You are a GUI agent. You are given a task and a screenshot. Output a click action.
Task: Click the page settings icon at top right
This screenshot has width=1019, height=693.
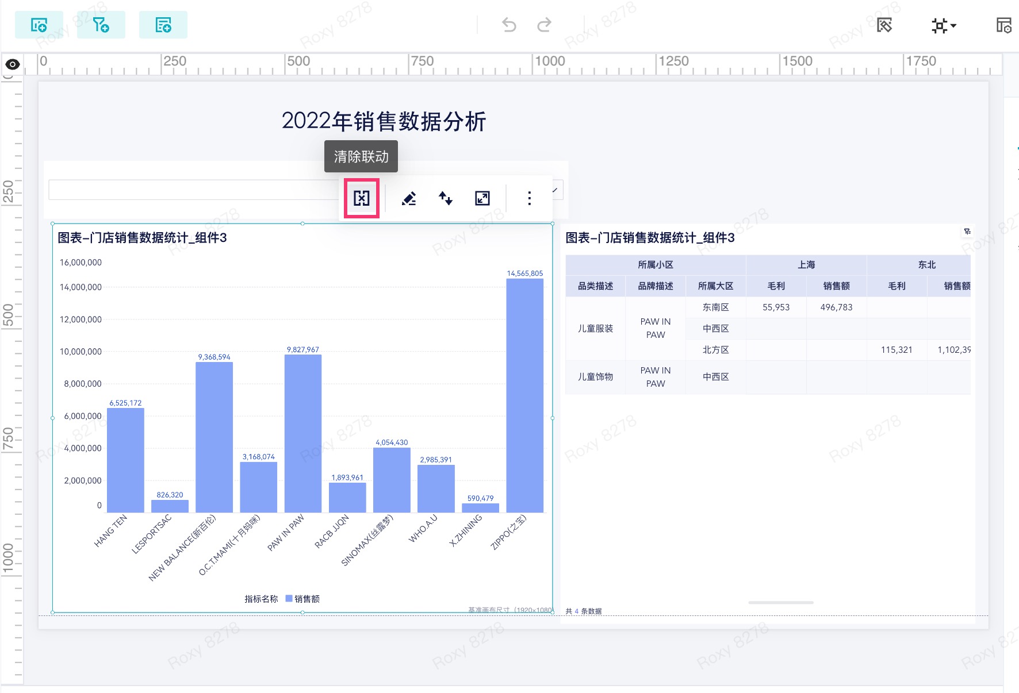[1004, 25]
